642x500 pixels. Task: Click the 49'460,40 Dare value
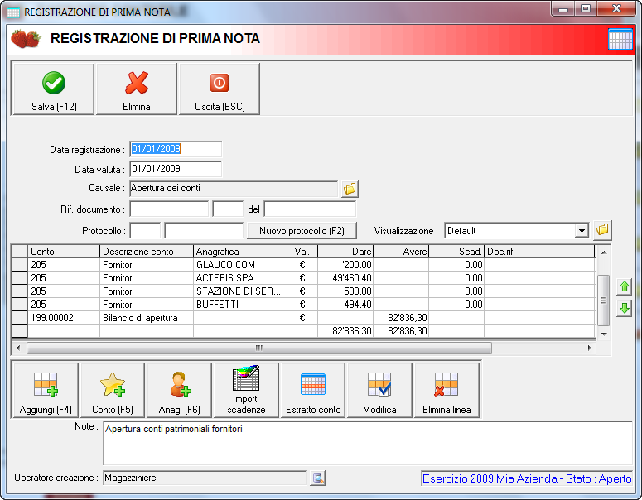point(345,278)
